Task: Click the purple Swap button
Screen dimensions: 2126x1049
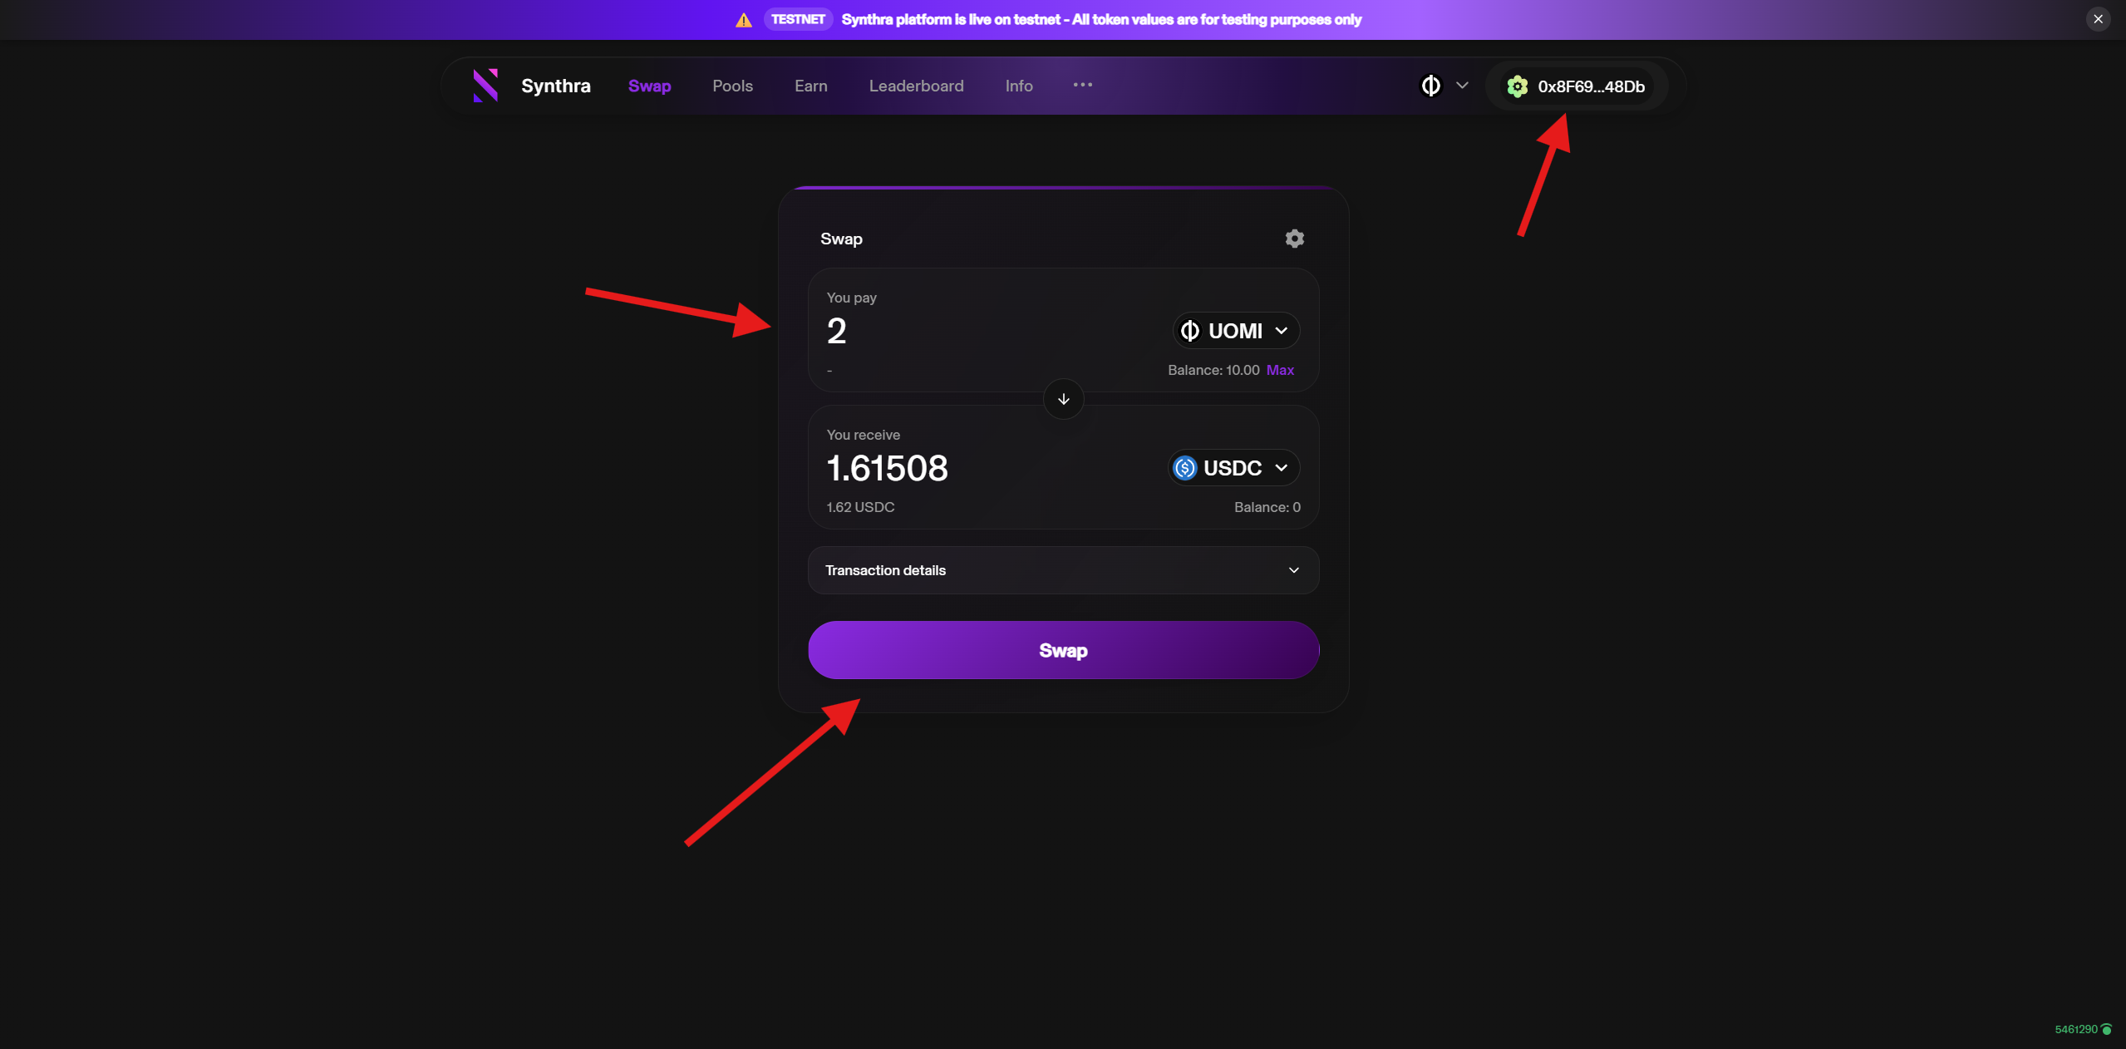Action: (1063, 650)
